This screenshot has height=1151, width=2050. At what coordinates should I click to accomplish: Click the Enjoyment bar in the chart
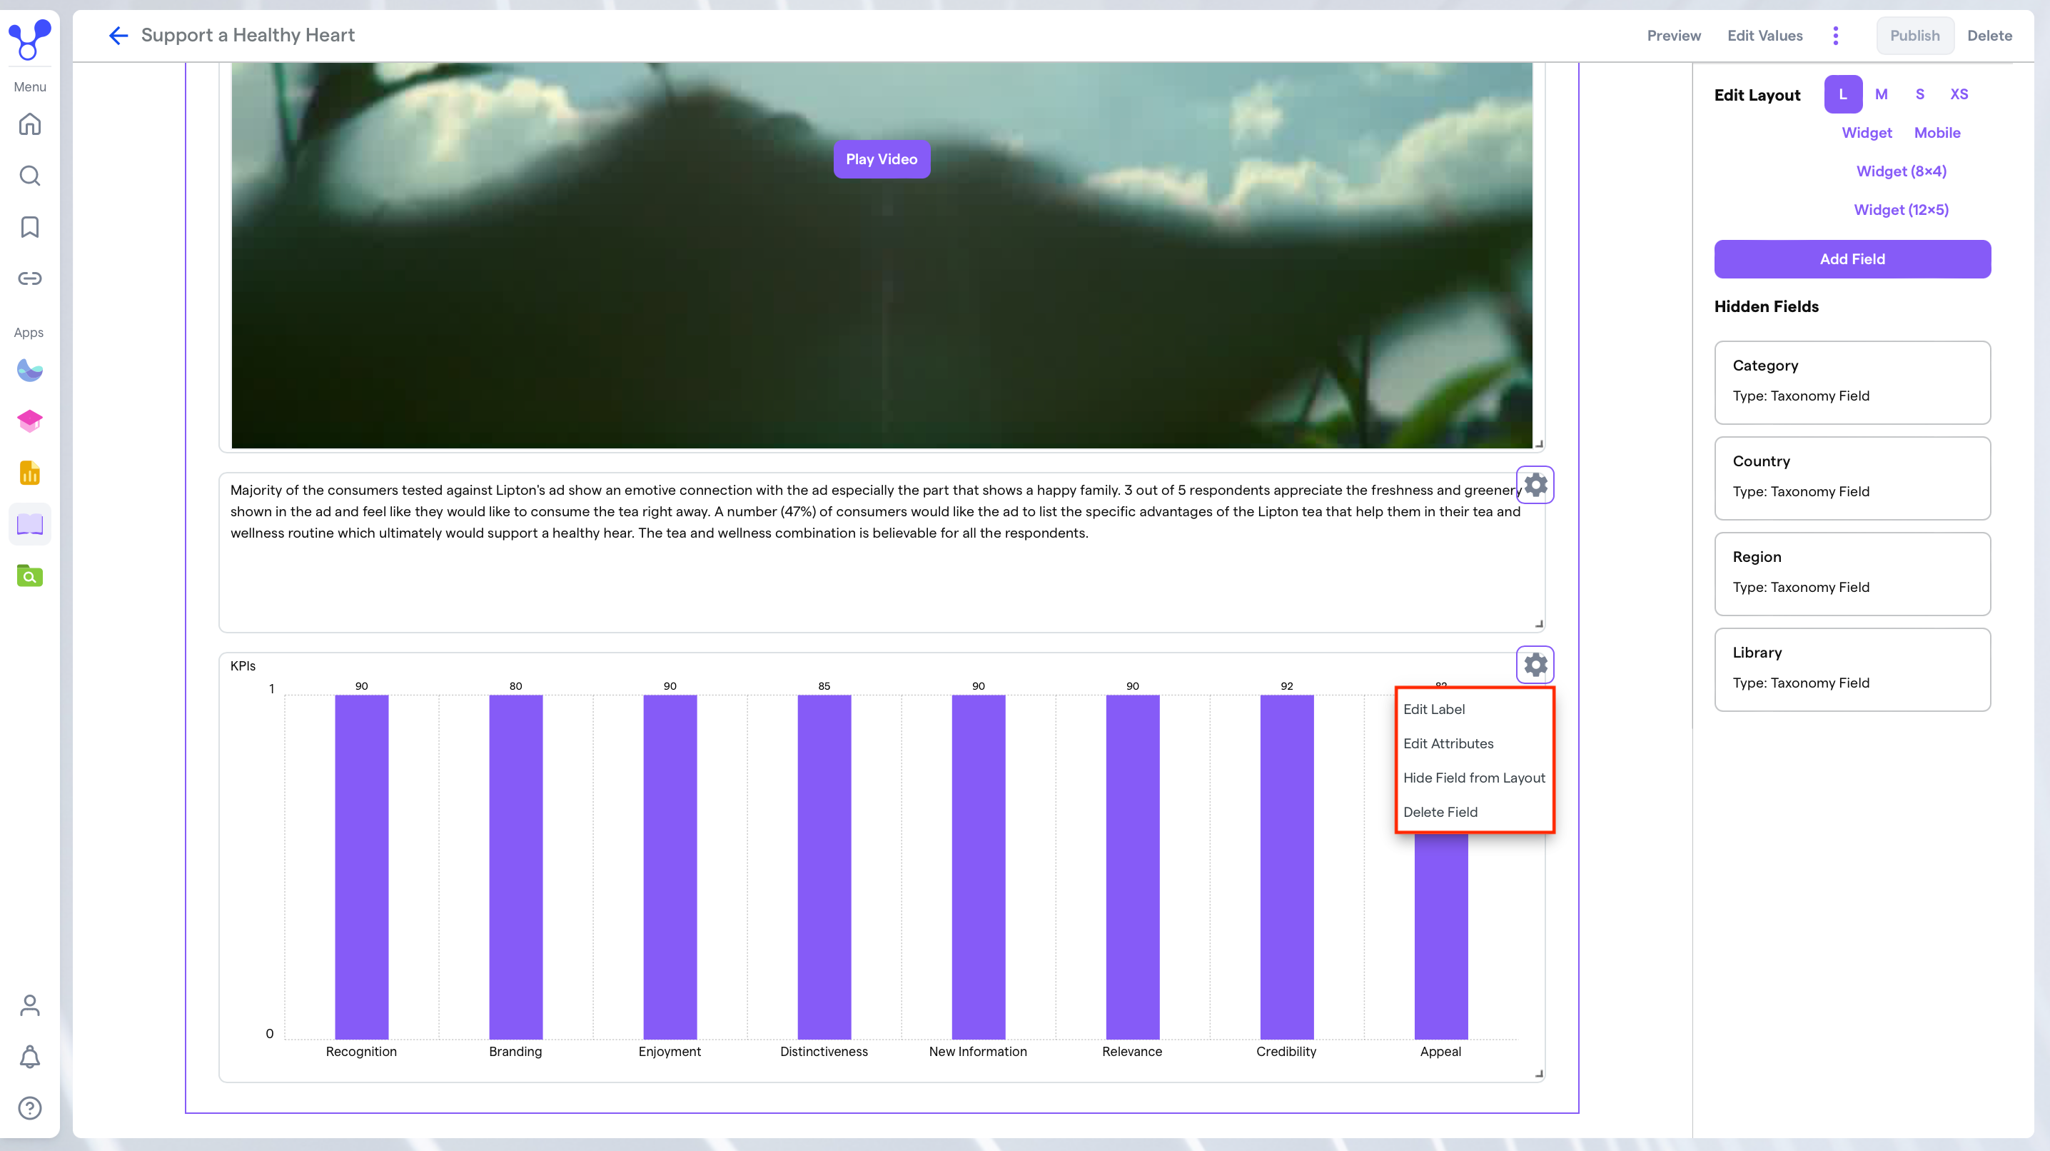[x=670, y=867]
